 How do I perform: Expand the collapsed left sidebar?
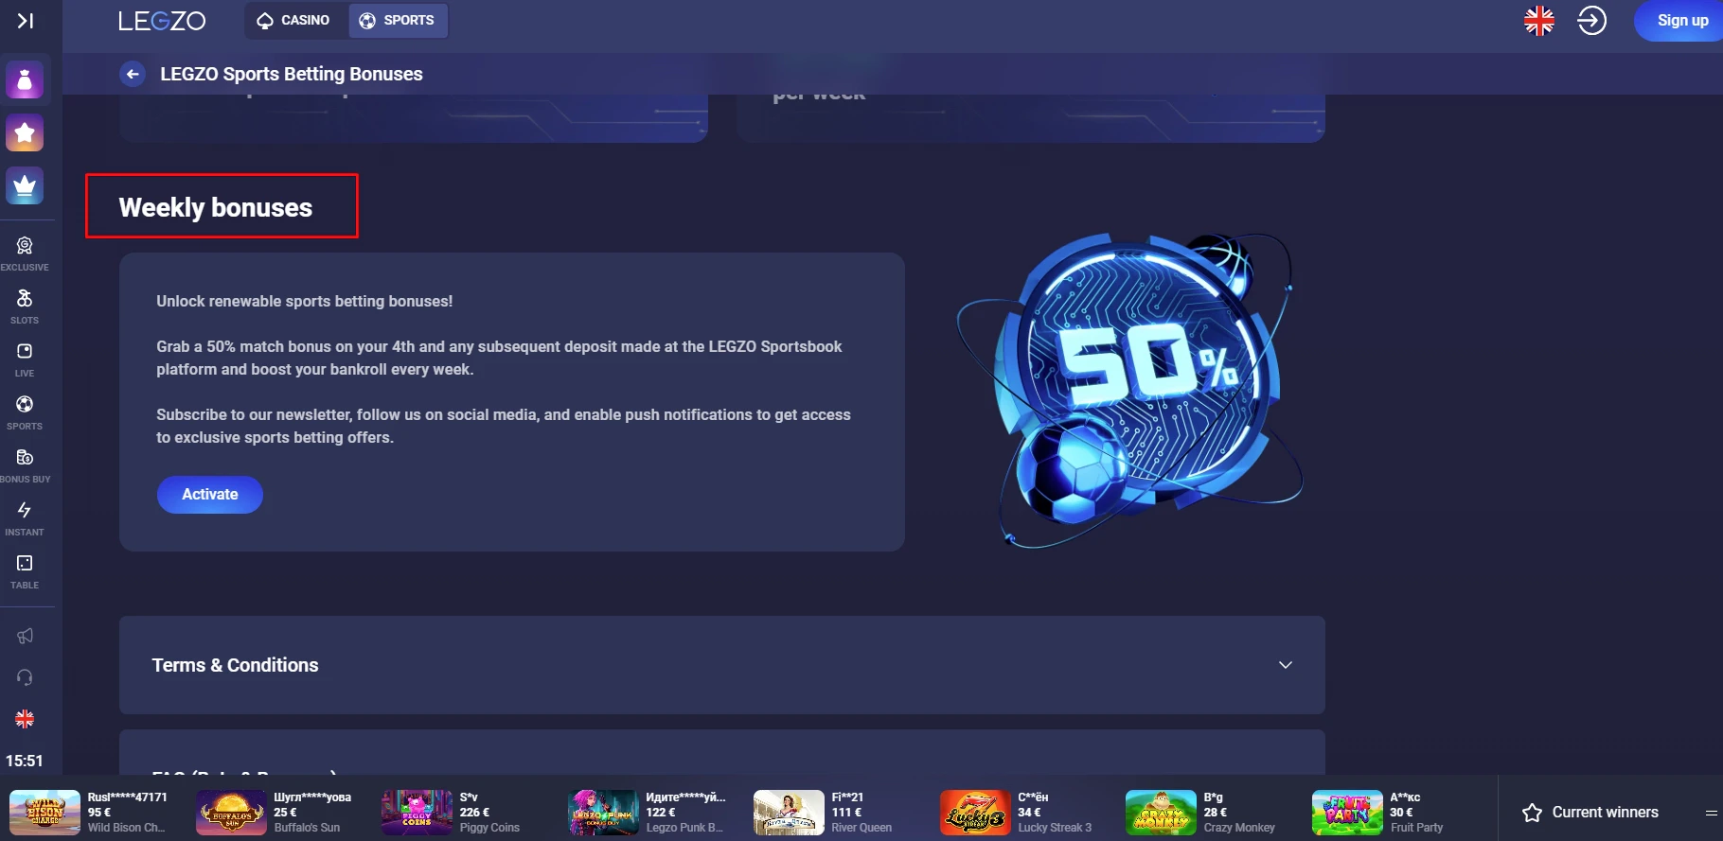tap(26, 20)
